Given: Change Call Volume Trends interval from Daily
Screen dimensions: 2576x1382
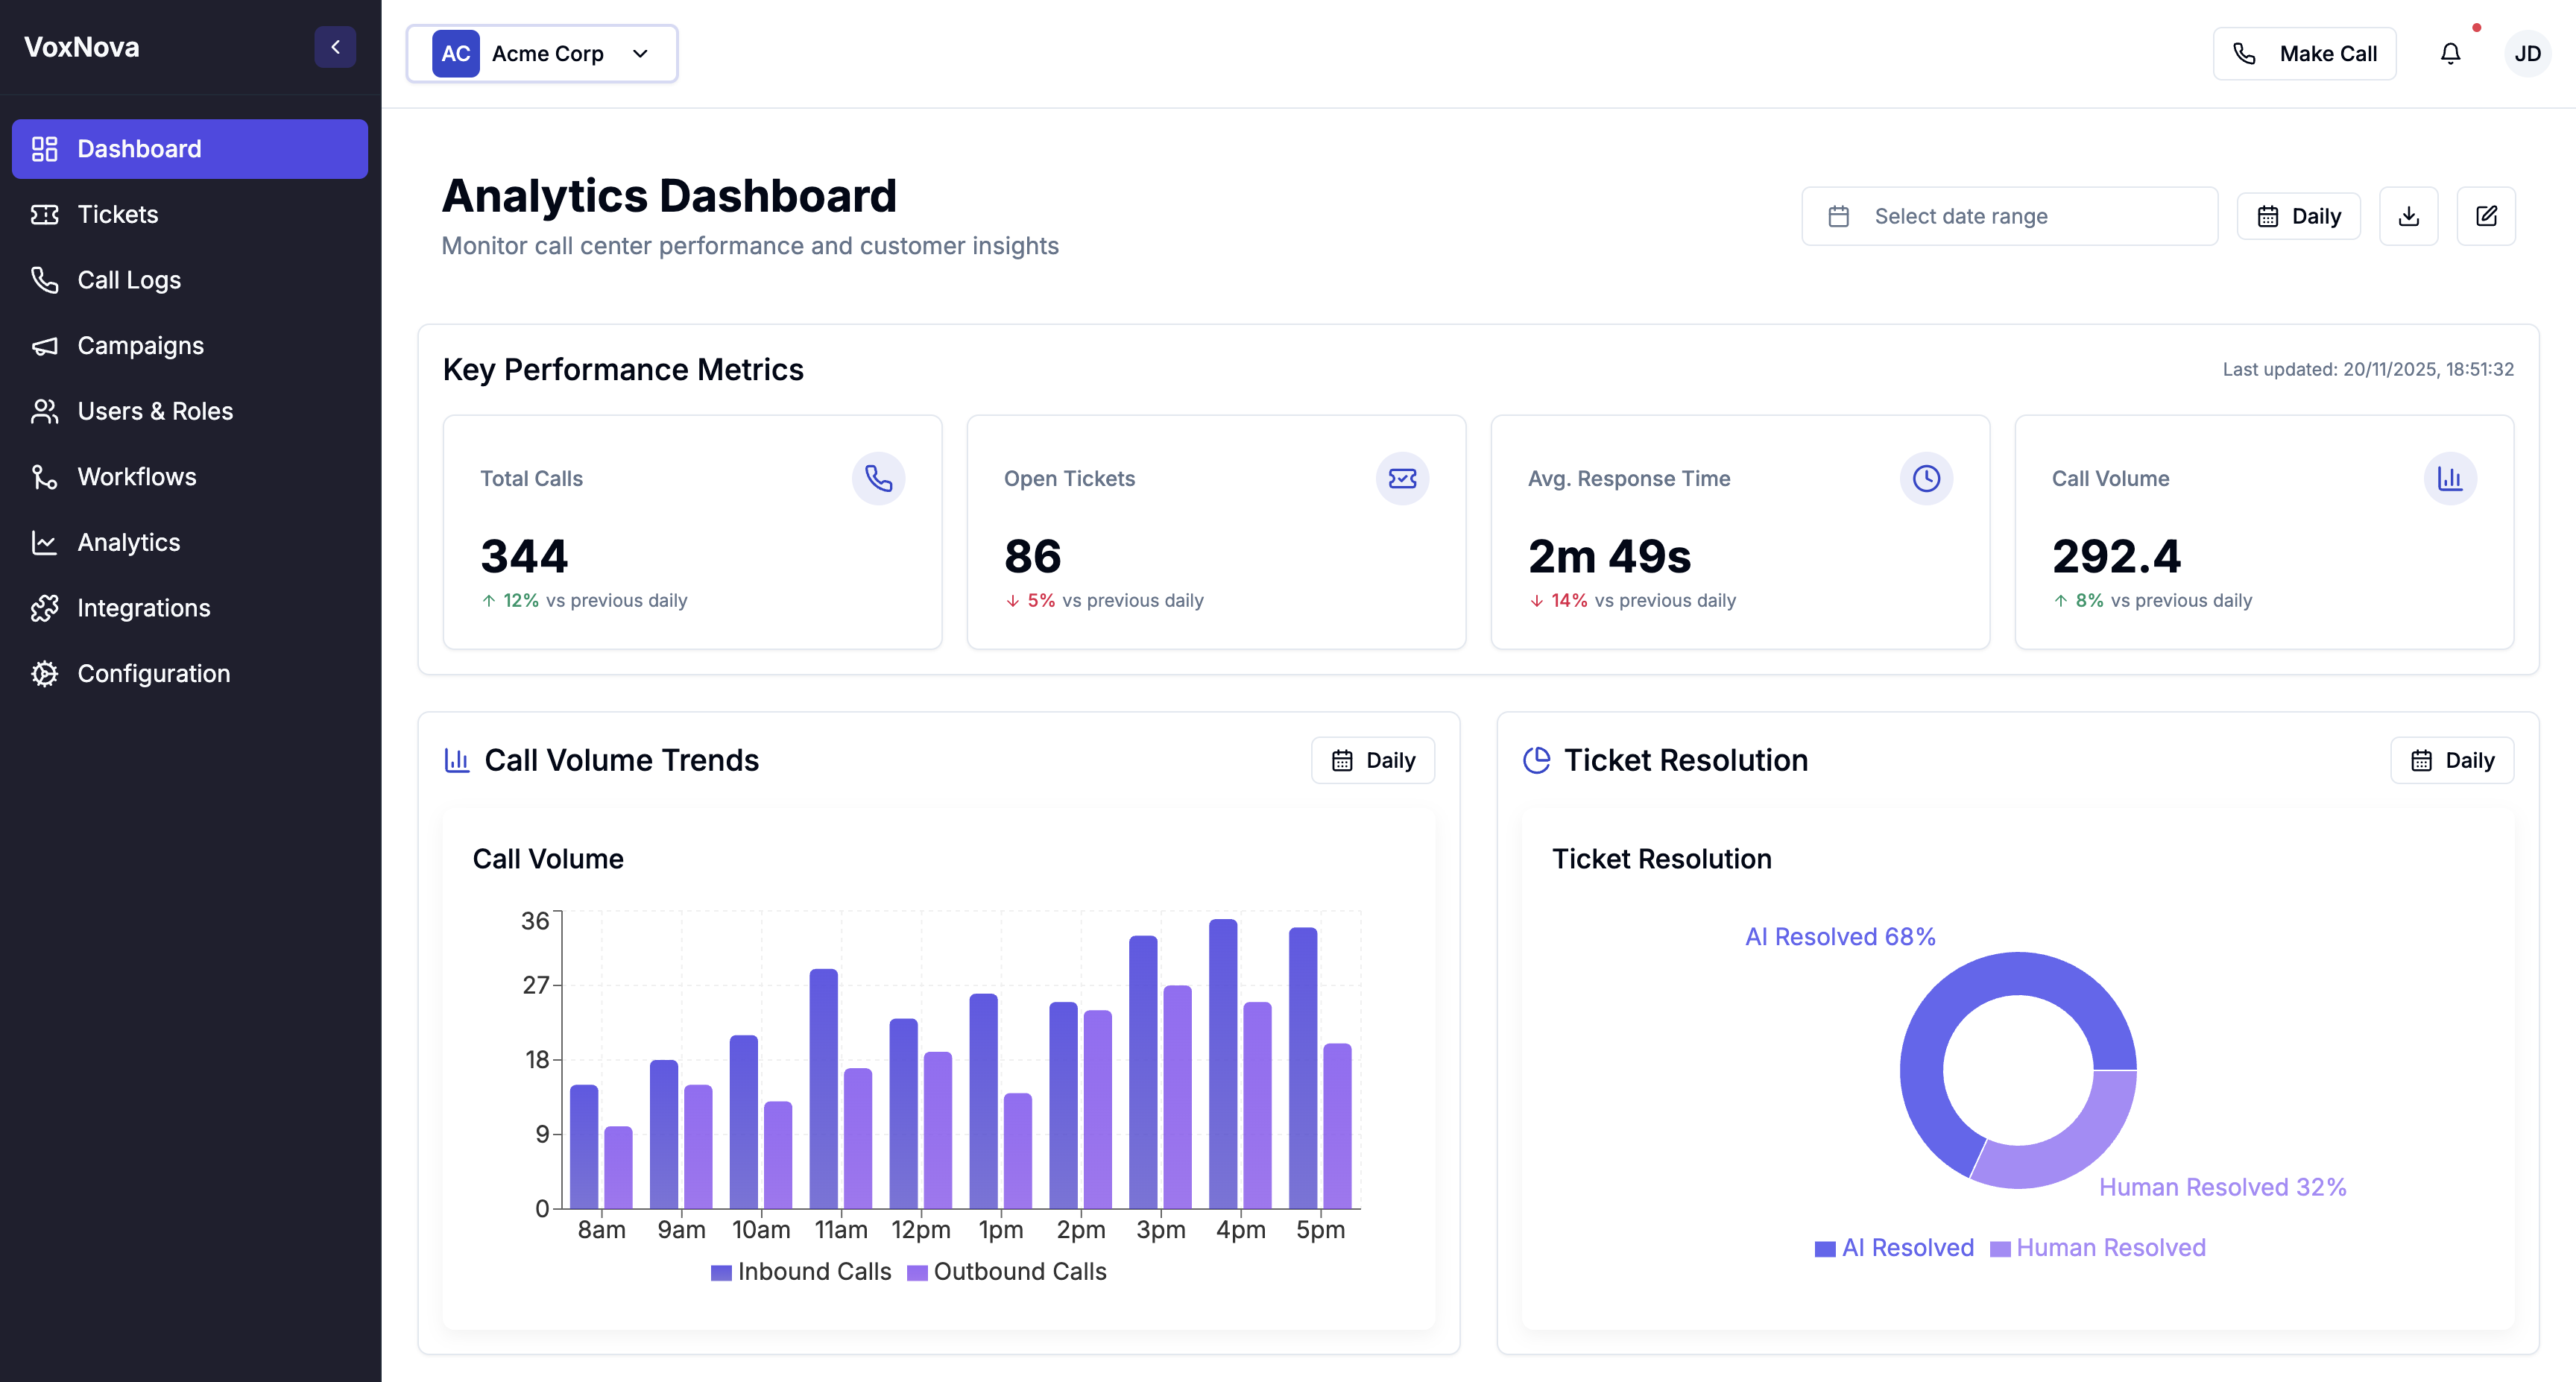Looking at the screenshot, I should coord(1373,760).
